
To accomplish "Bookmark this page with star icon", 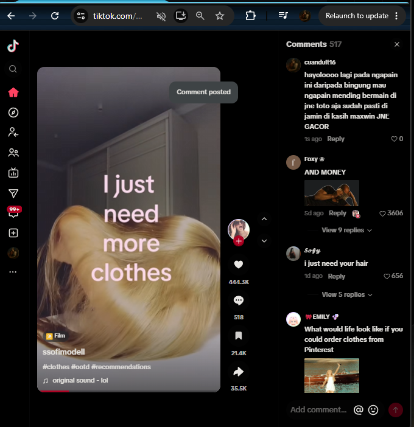I will click(x=220, y=16).
